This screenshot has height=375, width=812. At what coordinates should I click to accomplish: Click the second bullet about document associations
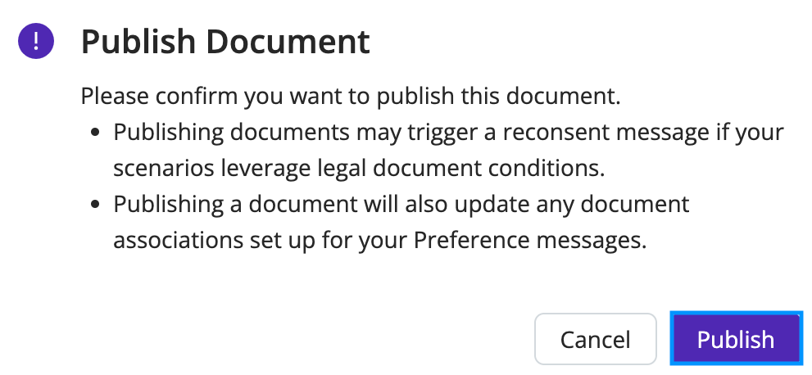401,222
